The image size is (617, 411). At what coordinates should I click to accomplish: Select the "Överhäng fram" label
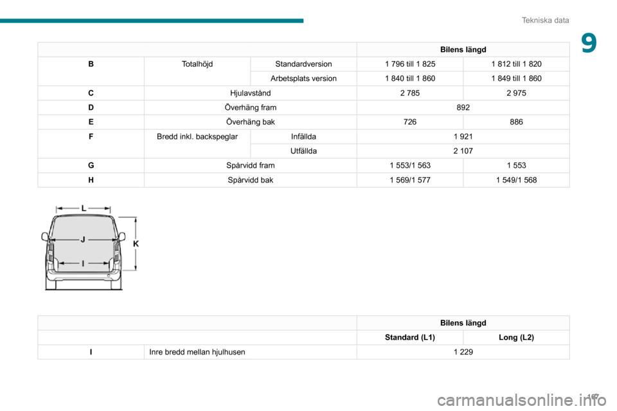click(x=250, y=108)
